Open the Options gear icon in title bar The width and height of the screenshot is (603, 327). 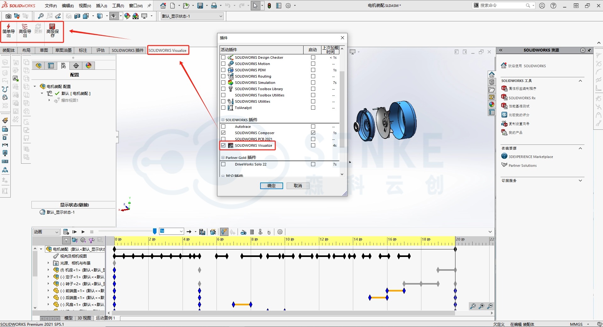288,6
